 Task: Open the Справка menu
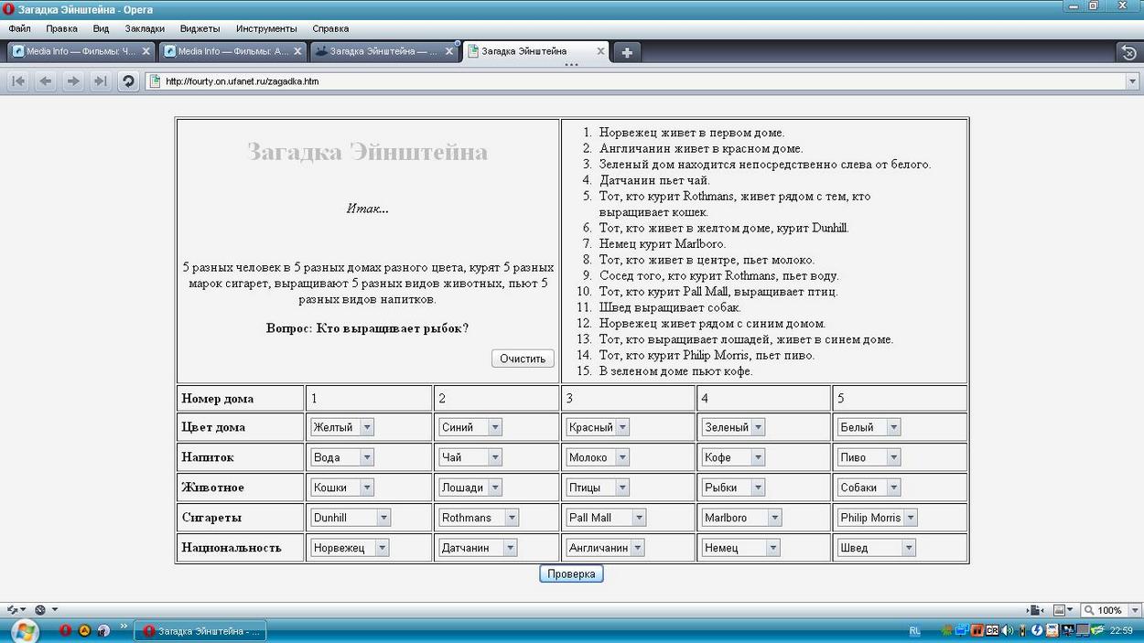tap(330, 28)
